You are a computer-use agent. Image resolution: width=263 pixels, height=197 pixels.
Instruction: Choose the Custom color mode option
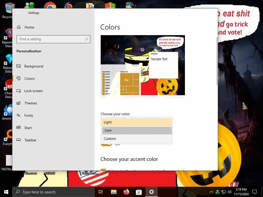point(137,139)
